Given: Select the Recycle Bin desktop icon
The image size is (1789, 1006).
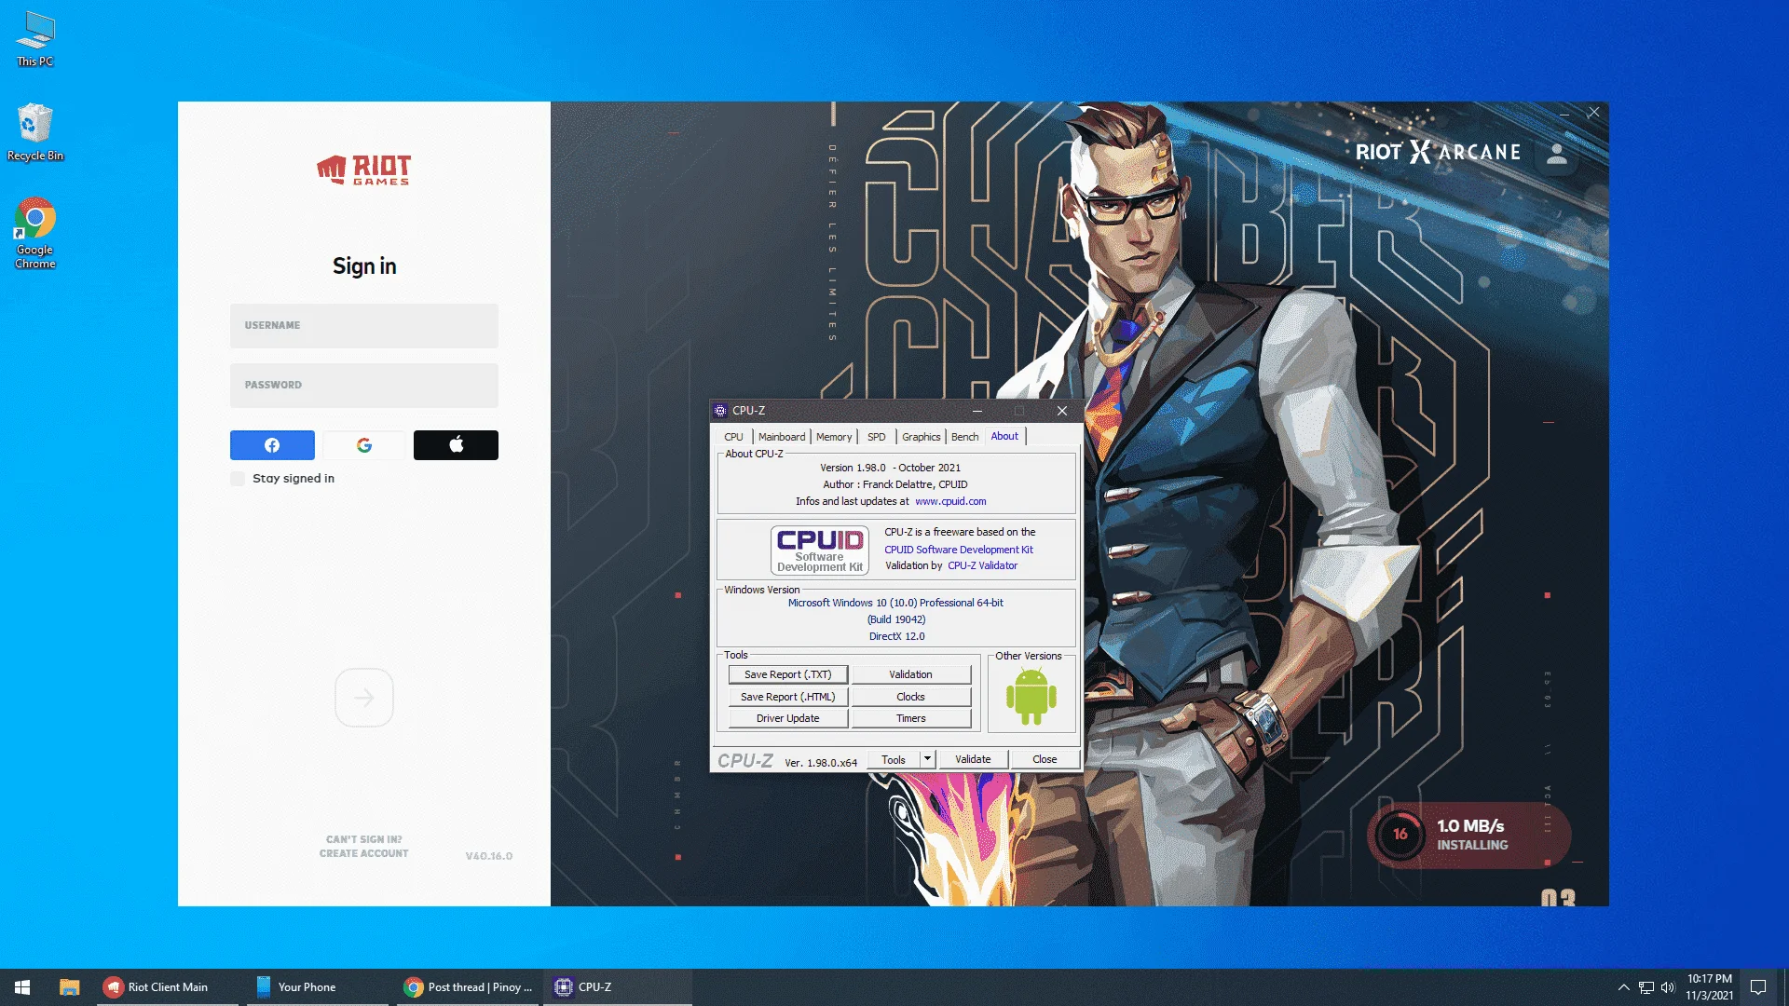Looking at the screenshot, I should (x=35, y=132).
